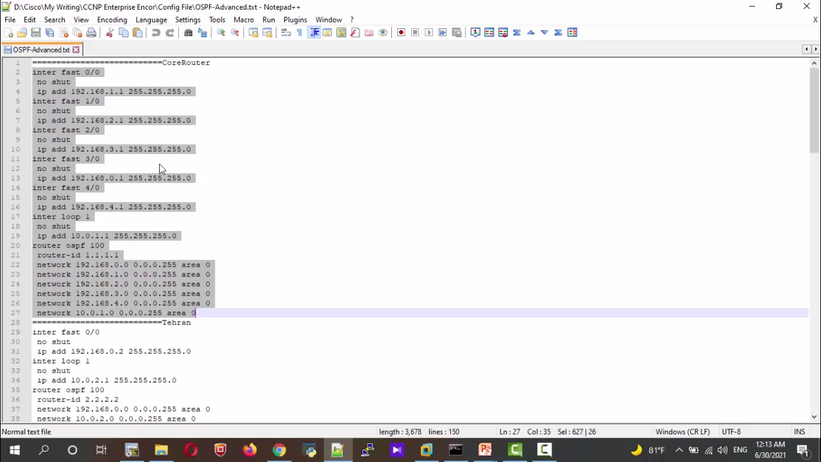Open the question mark help menu

click(351, 20)
